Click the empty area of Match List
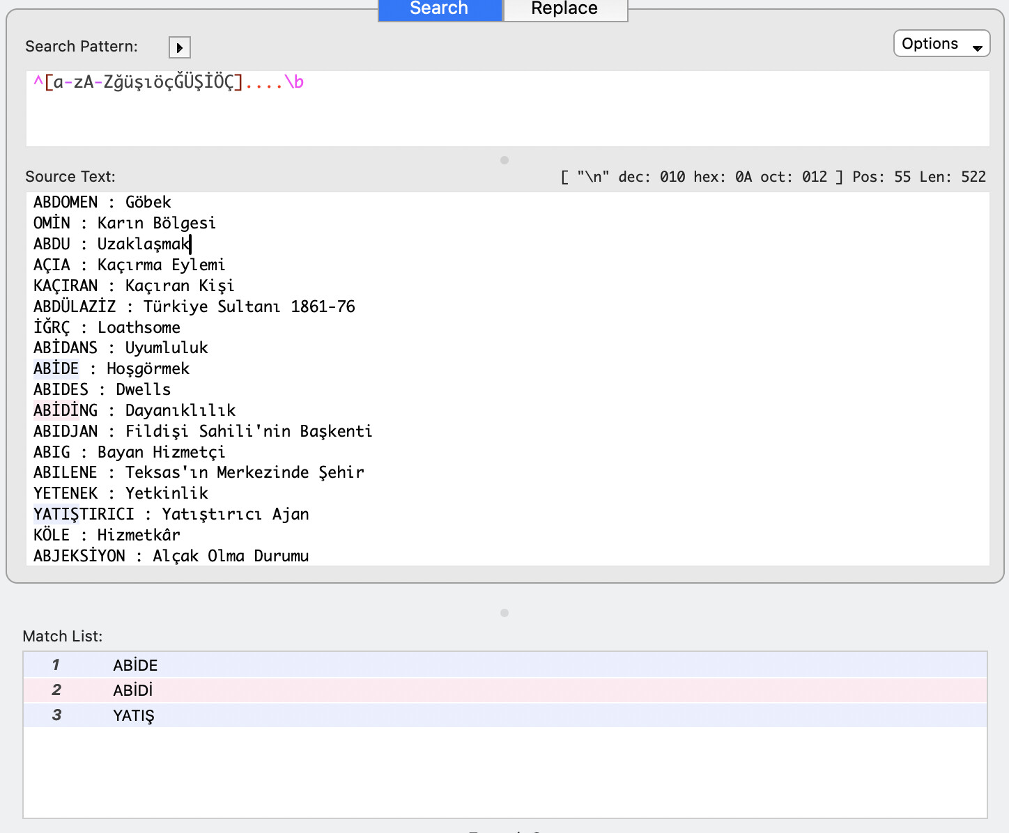 pyautogui.click(x=504, y=773)
